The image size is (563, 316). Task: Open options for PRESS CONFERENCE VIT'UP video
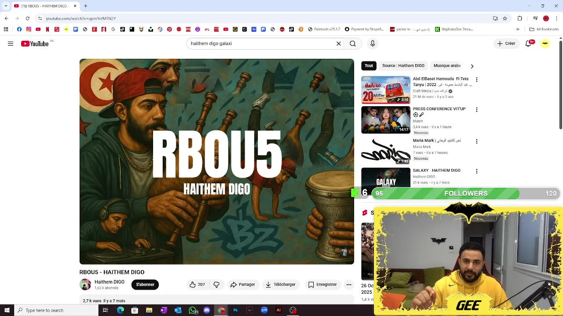coord(477,110)
